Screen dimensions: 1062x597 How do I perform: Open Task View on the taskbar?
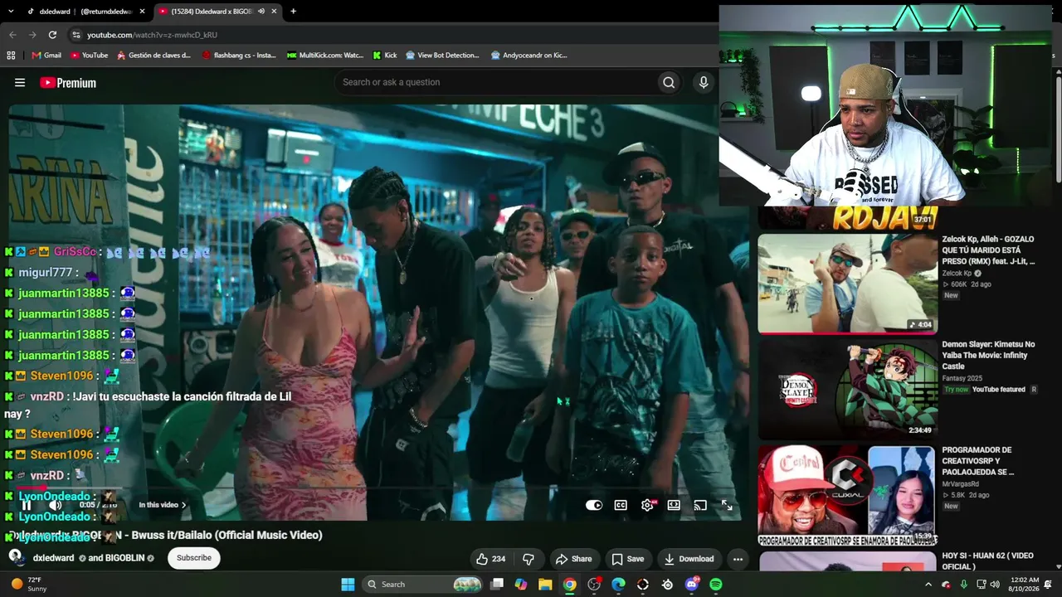(x=497, y=585)
